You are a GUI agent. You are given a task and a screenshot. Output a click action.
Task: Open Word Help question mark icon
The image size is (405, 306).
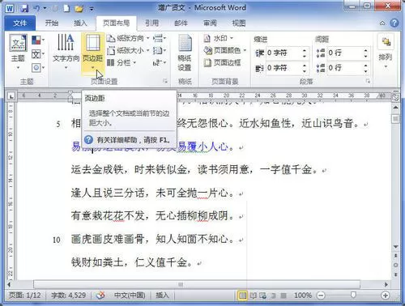pyautogui.click(x=394, y=23)
